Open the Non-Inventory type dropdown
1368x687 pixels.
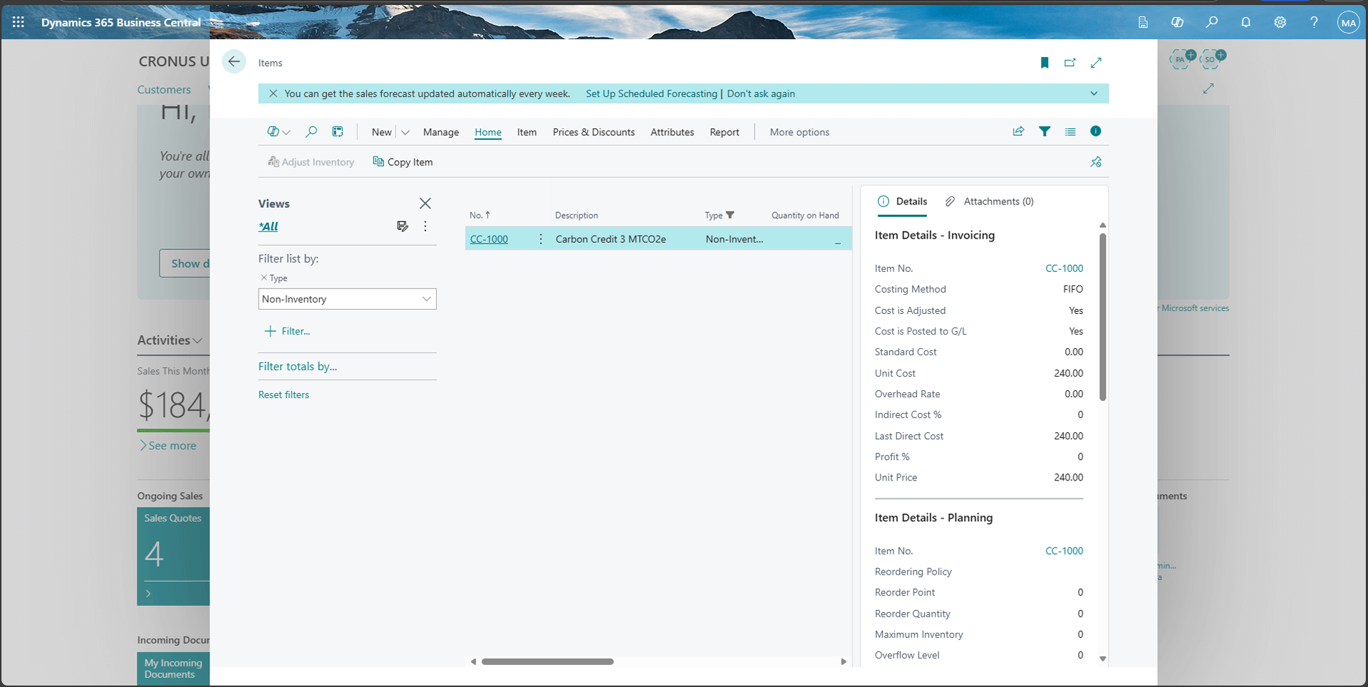coord(426,299)
